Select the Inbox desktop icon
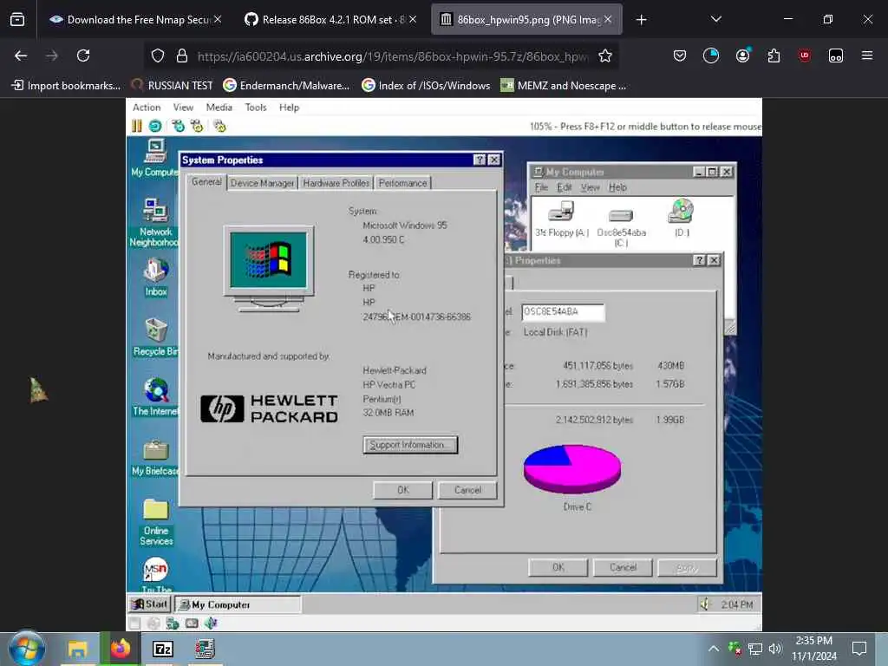888x666 pixels. [x=156, y=277]
